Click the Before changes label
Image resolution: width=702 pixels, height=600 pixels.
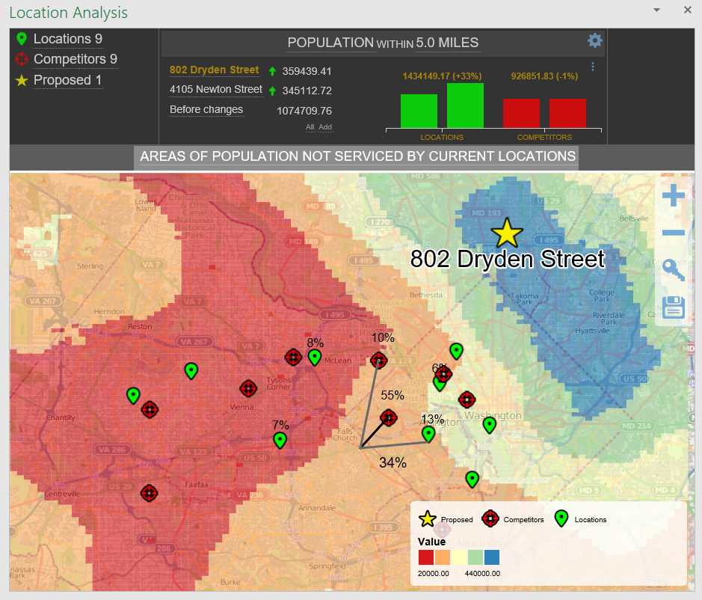click(206, 110)
